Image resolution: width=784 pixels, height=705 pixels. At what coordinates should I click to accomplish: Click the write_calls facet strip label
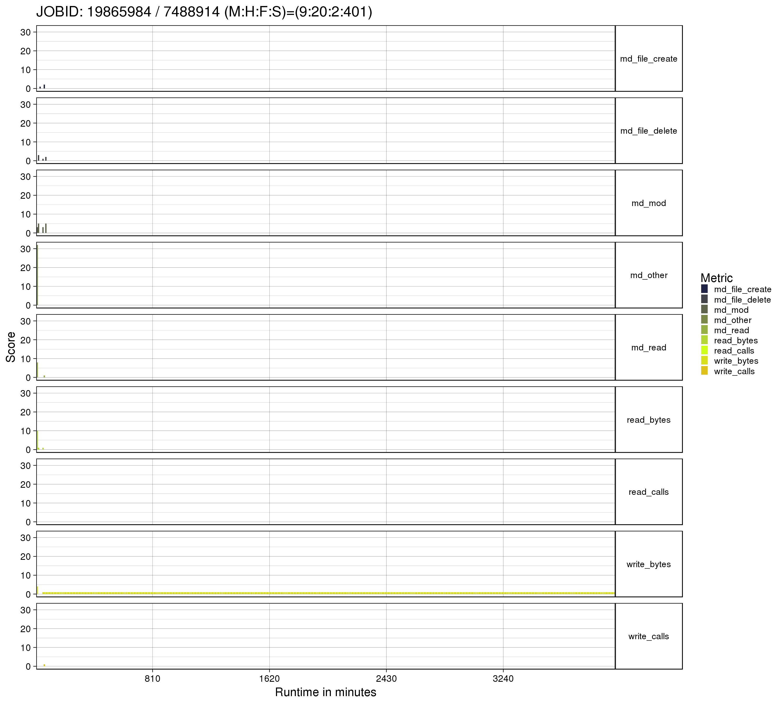point(648,636)
